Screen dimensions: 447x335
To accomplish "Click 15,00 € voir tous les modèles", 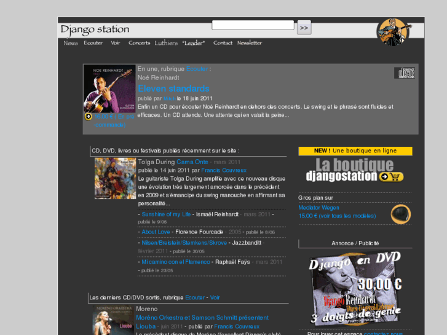I will click(337, 216).
